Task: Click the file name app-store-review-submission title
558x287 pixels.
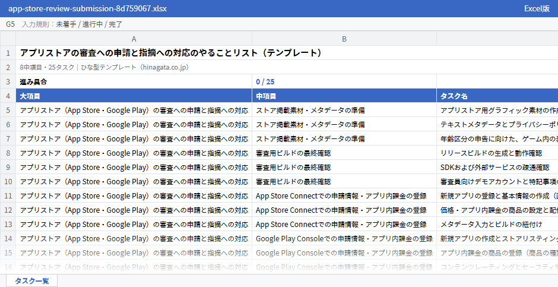Action: point(87,8)
